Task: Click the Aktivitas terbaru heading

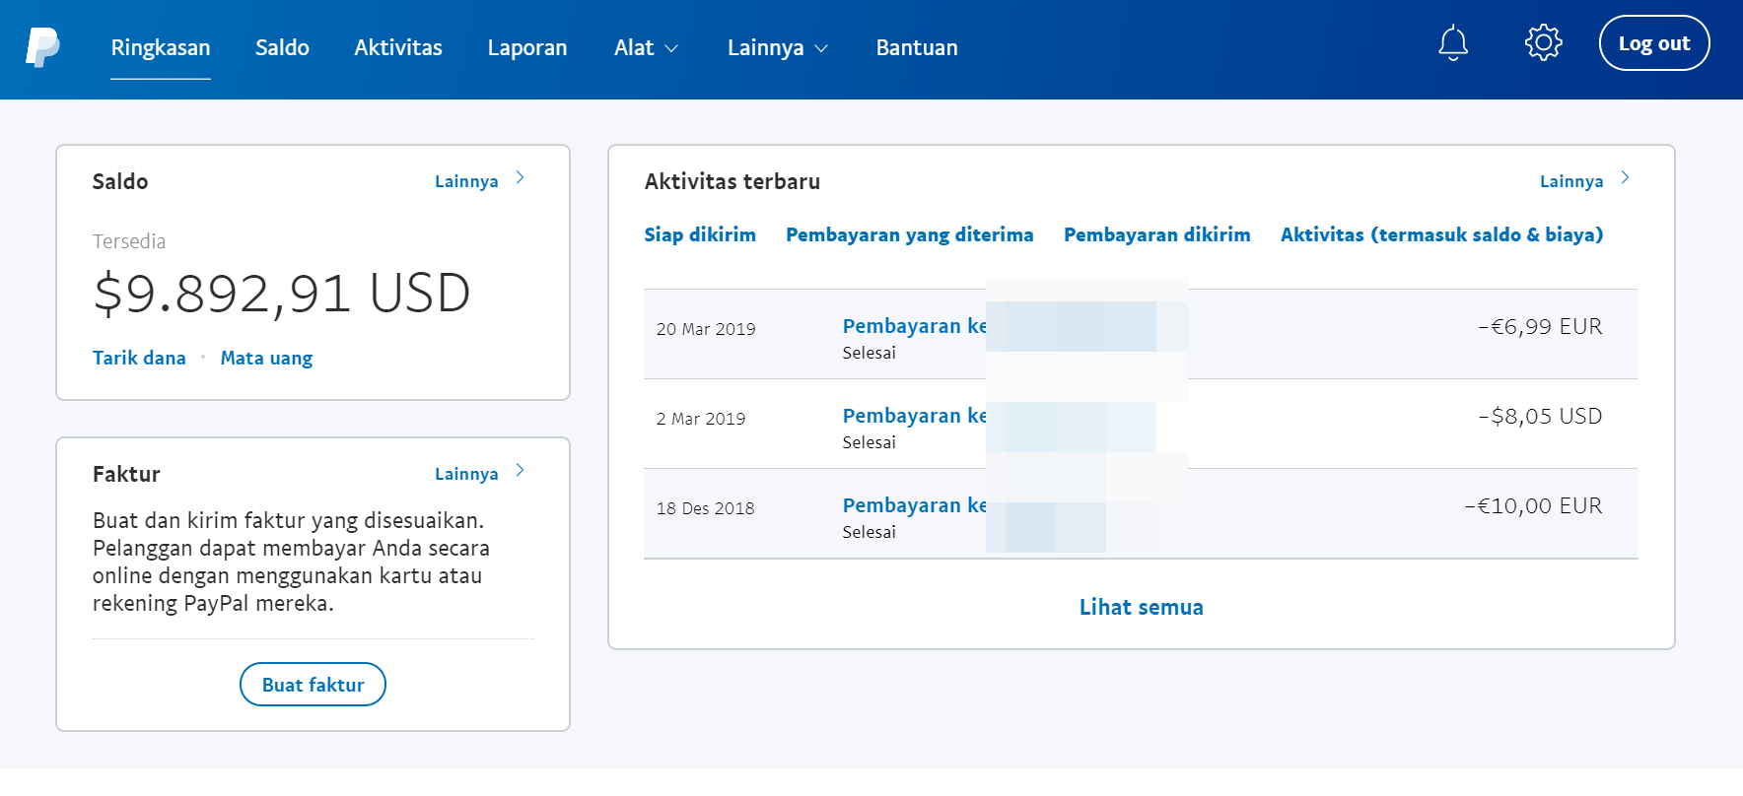Action: pos(732,181)
